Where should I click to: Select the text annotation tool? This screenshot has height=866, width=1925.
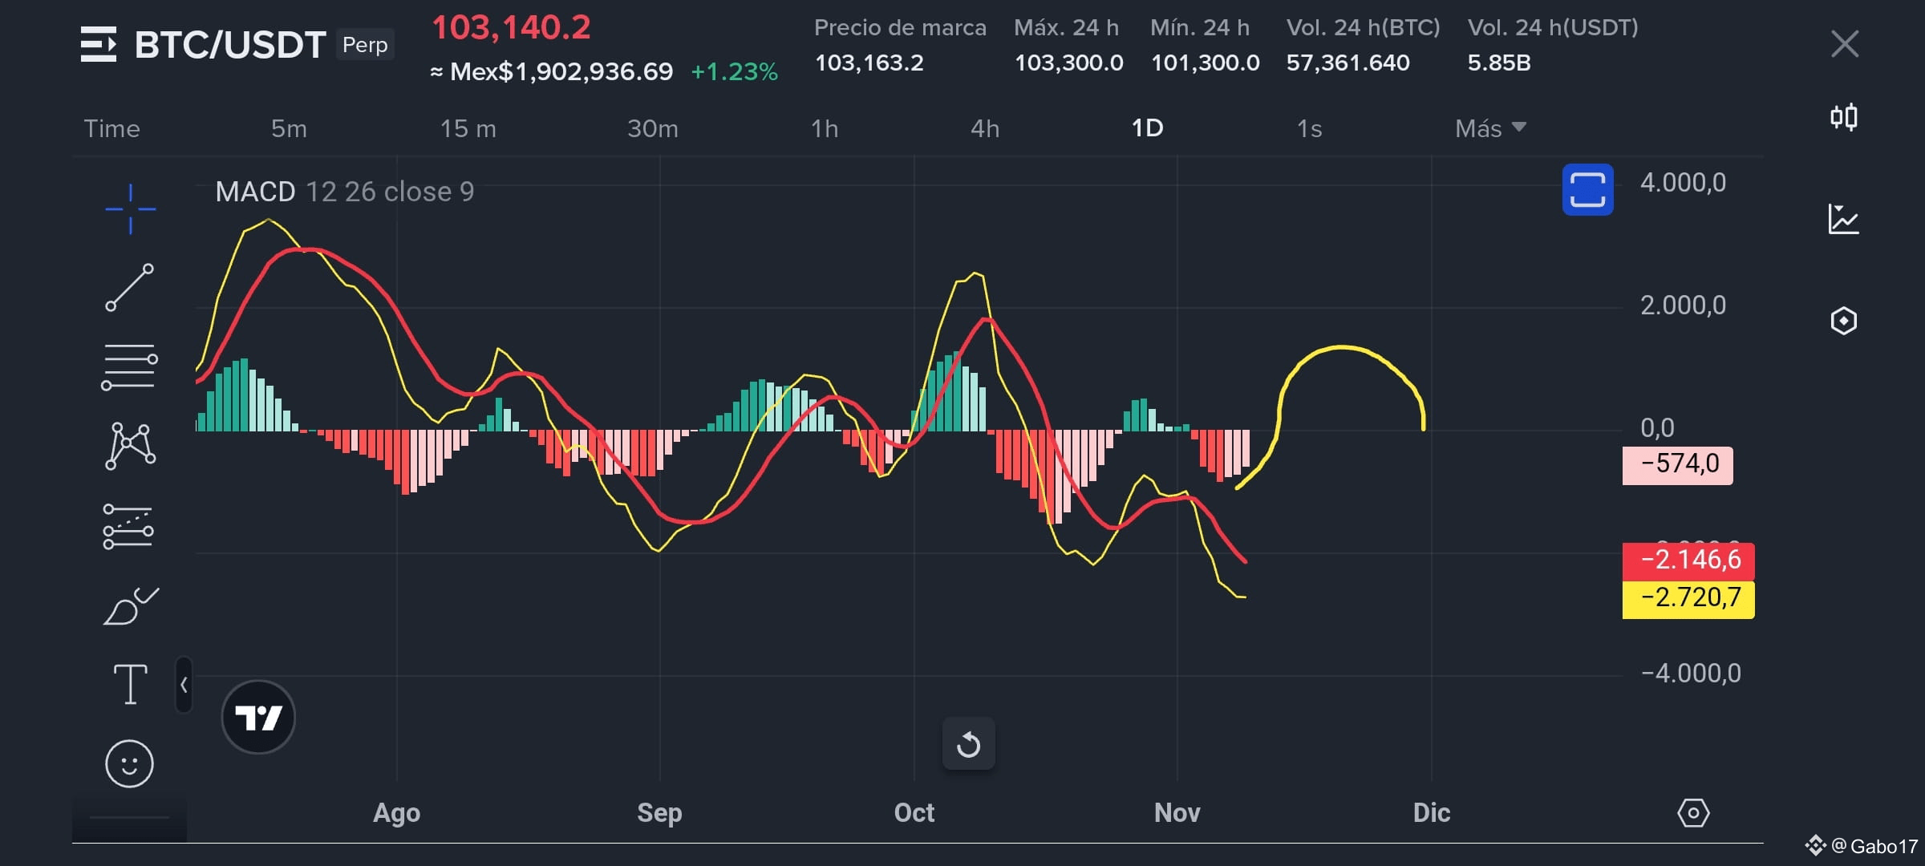(130, 684)
